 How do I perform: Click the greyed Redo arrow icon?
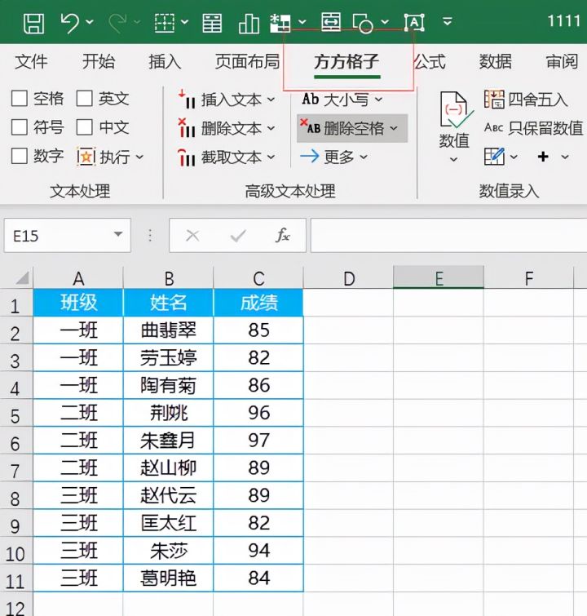pyautogui.click(x=117, y=23)
